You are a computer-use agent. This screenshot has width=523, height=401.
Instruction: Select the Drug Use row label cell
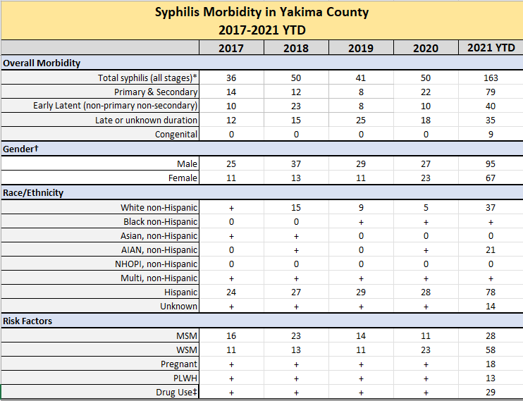[x=176, y=392]
